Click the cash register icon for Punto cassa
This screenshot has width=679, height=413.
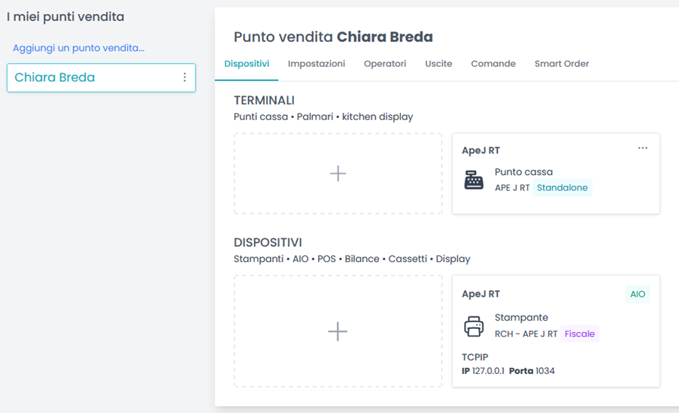(474, 180)
